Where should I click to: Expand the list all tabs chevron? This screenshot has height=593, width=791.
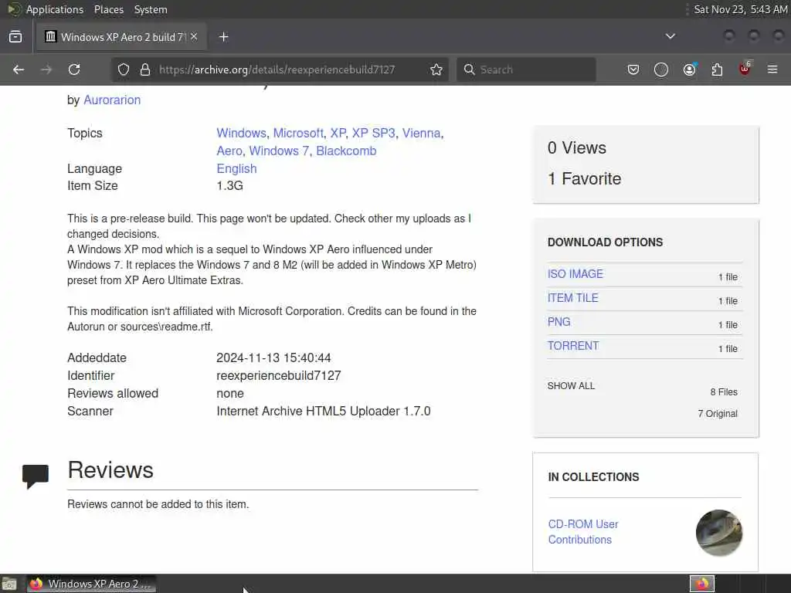(670, 36)
